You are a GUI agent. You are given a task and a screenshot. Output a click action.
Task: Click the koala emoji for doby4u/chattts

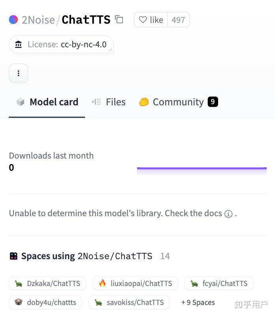[x=19, y=303]
